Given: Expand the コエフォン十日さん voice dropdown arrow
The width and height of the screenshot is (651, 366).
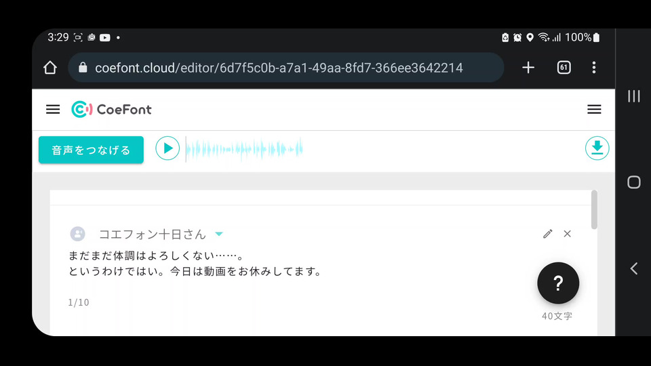Looking at the screenshot, I should coord(219,234).
